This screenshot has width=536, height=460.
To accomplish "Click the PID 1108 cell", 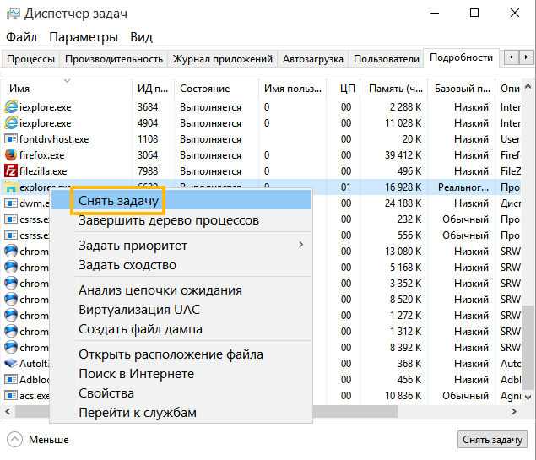I will pos(148,139).
